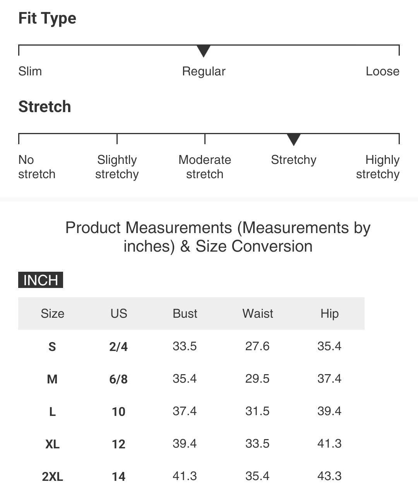The width and height of the screenshot is (418, 499).
Task: Click the US size 6/8 cell
Action: point(118,379)
